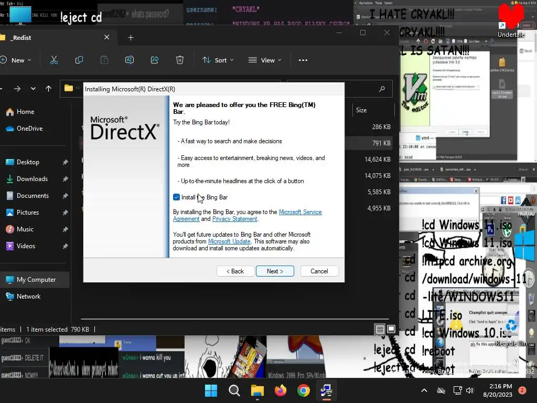Image resolution: width=537 pixels, height=403 pixels.
Task: Show hidden tray icons chevron
Action: [x=424, y=390]
